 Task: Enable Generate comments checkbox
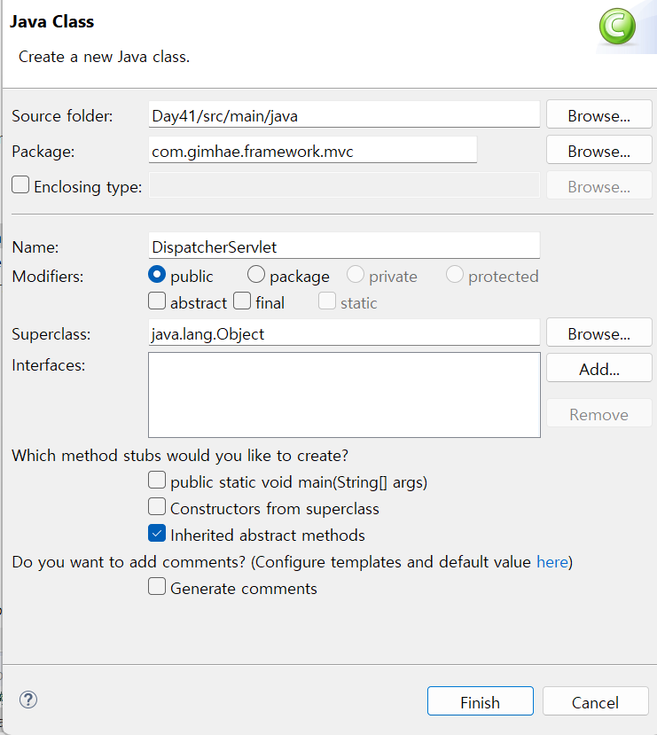(x=157, y=587)
